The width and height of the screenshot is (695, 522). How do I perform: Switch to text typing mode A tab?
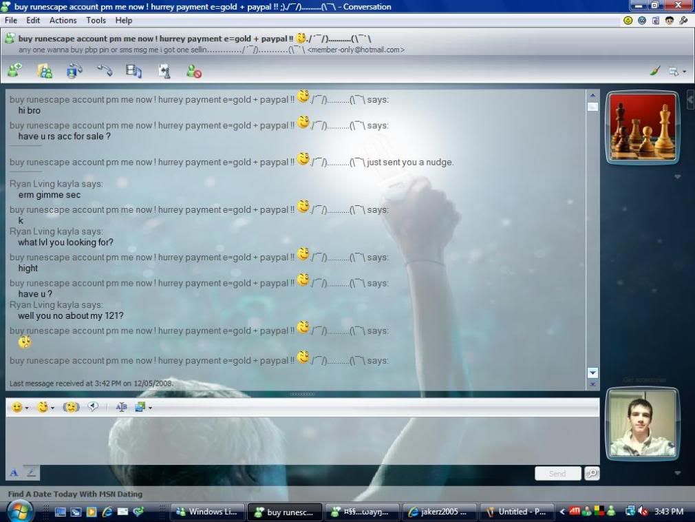(x=14, y=473)
